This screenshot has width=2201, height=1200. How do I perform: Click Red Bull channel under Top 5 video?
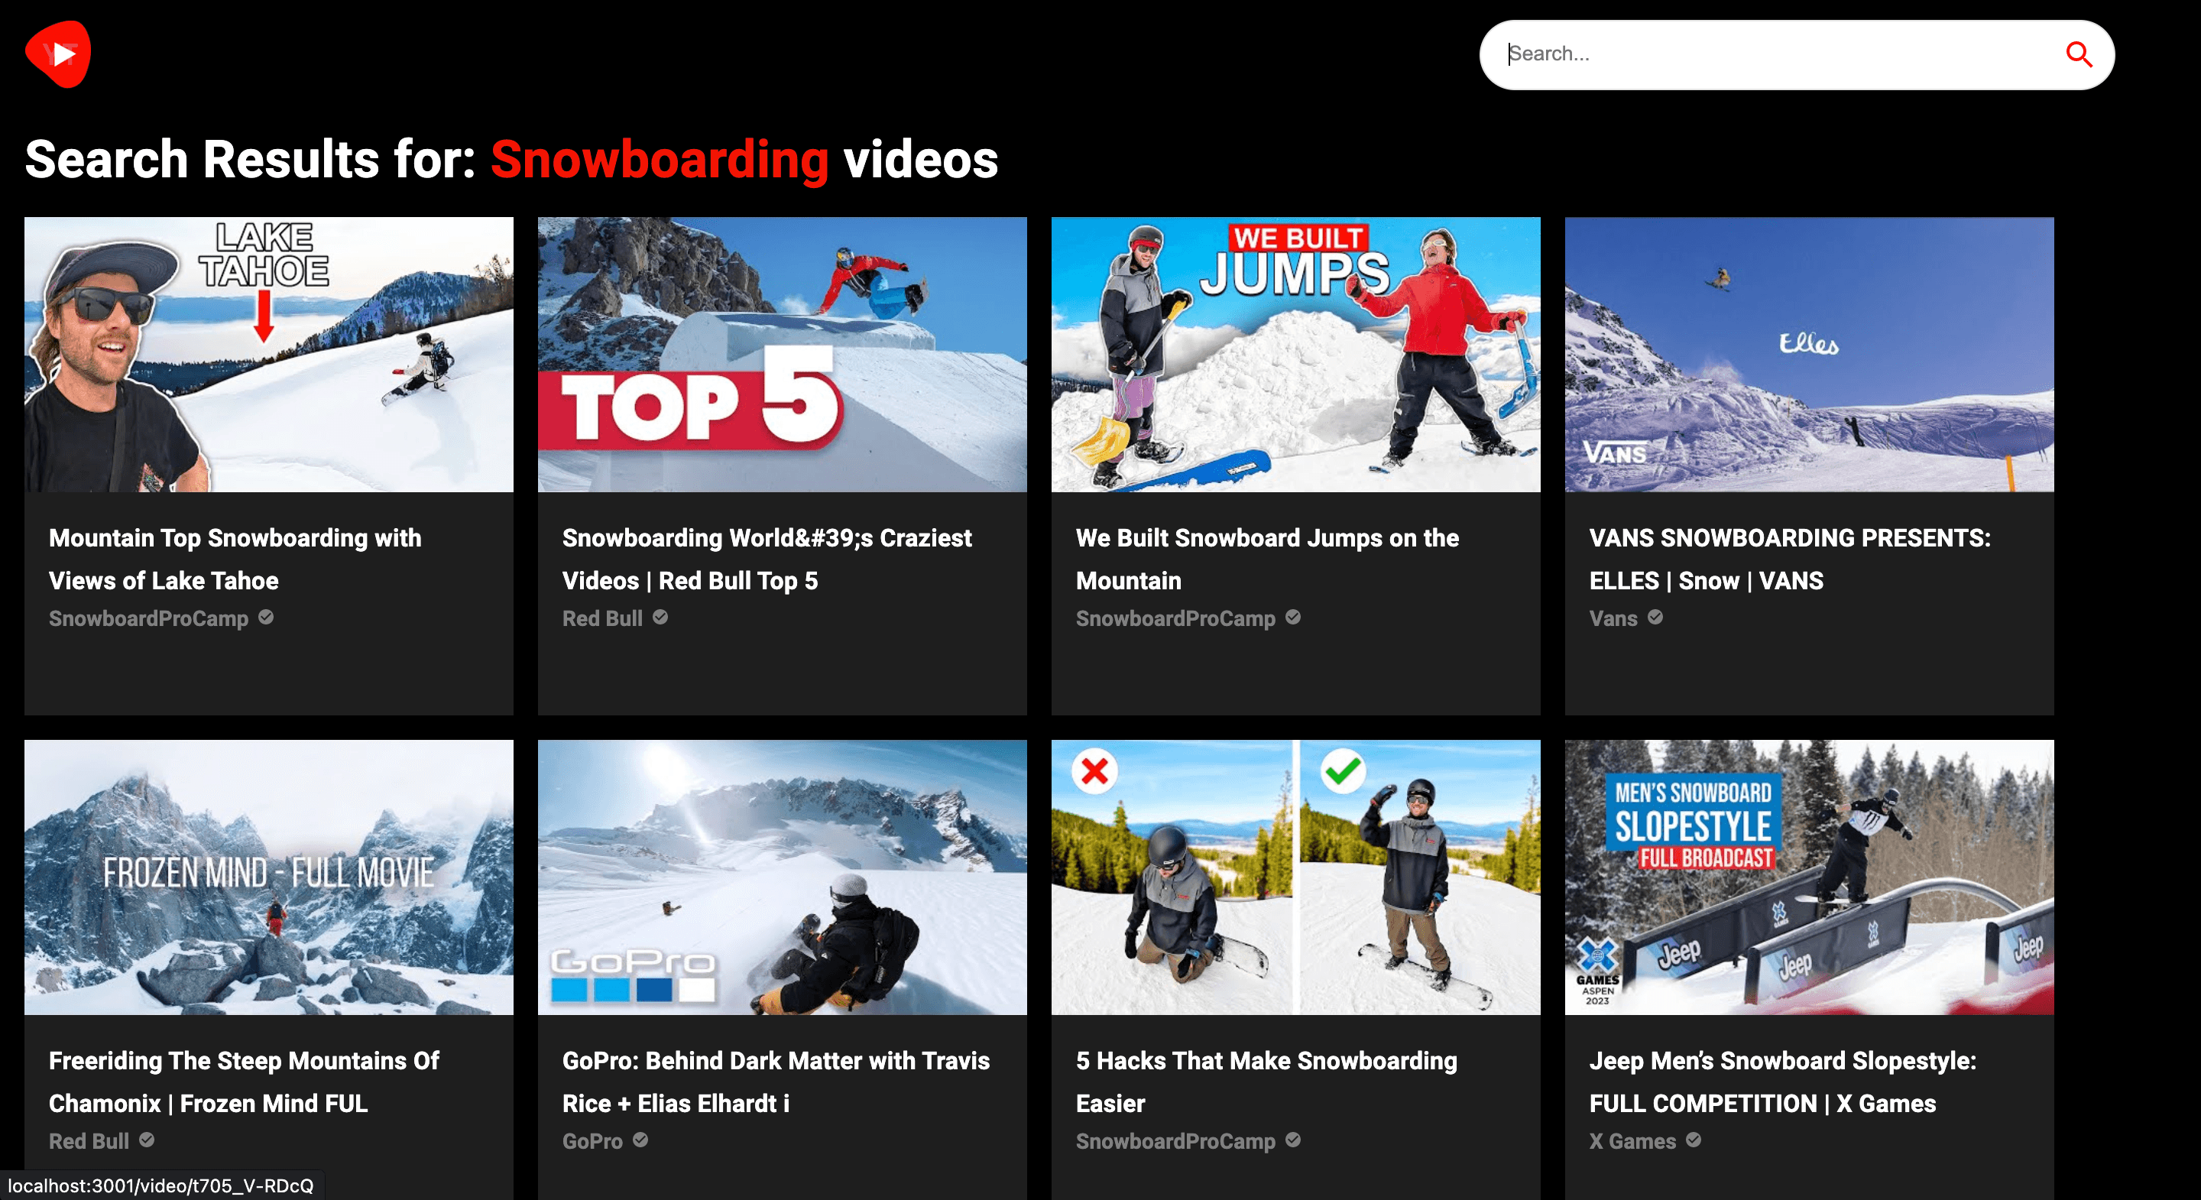[x=602, y=618]
